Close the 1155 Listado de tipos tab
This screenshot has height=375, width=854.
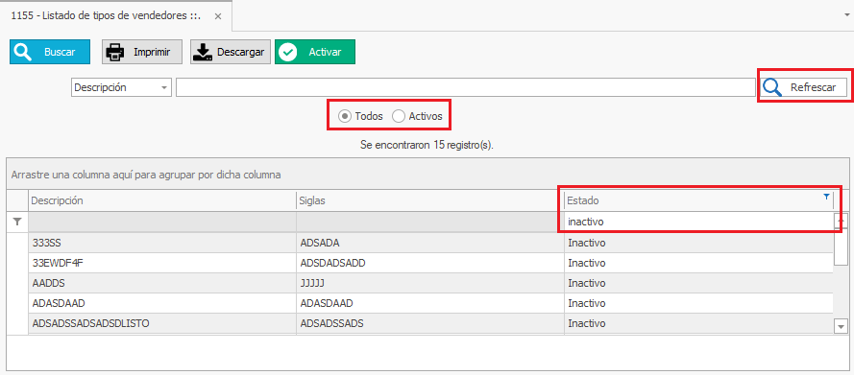coord(218,16)
